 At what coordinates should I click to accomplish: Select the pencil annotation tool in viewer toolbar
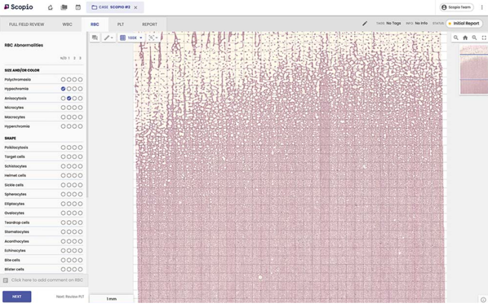pyautogui.click(x=107, y=38)
